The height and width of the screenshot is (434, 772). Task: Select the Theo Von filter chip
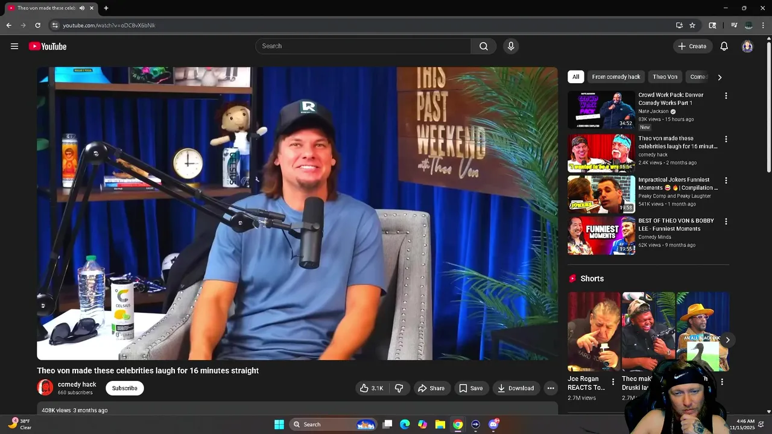coord(665,77)
